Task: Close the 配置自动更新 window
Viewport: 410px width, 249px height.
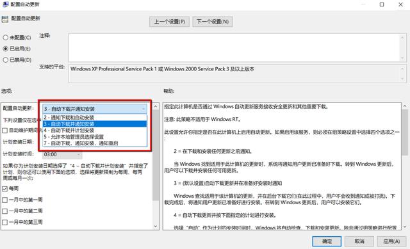Action: click(400, 4)
